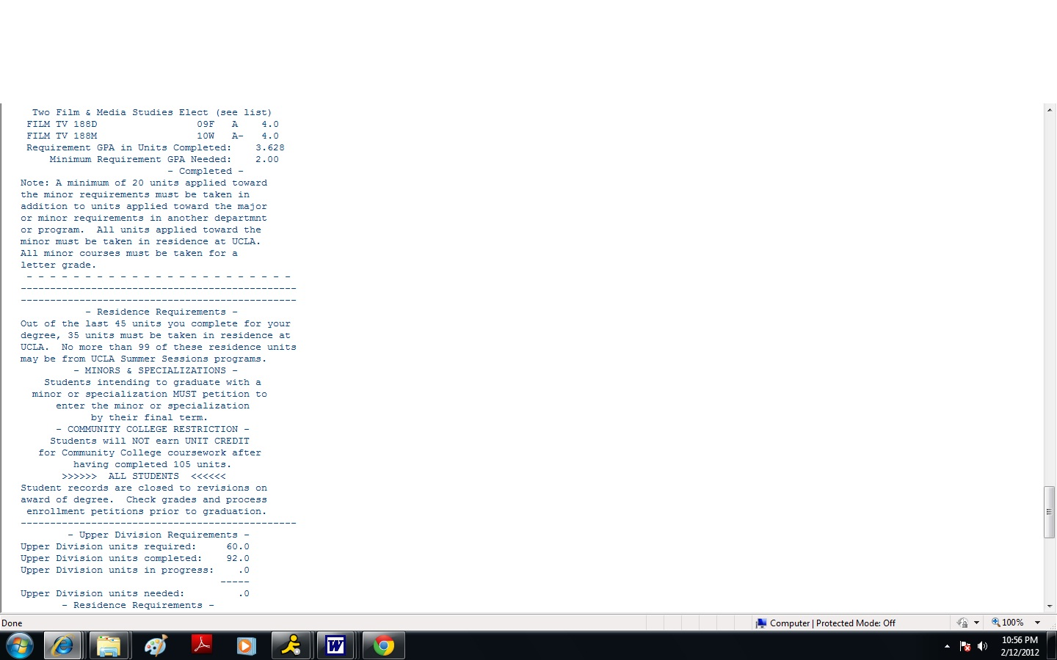Click the volume speaker tray icon
Viewport: 1057px width, 660px height.
tap(982, 646)
